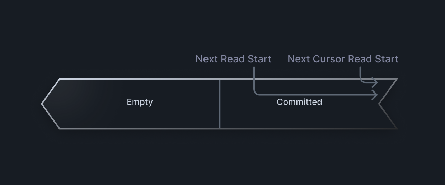Click the word "Next" in Next Read Start
This screenshot has height=185, width=445.
point(206,59)
